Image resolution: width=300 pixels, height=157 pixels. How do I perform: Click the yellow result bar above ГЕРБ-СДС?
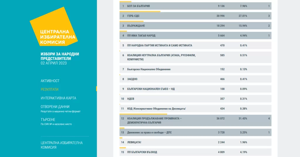(140, 11)
